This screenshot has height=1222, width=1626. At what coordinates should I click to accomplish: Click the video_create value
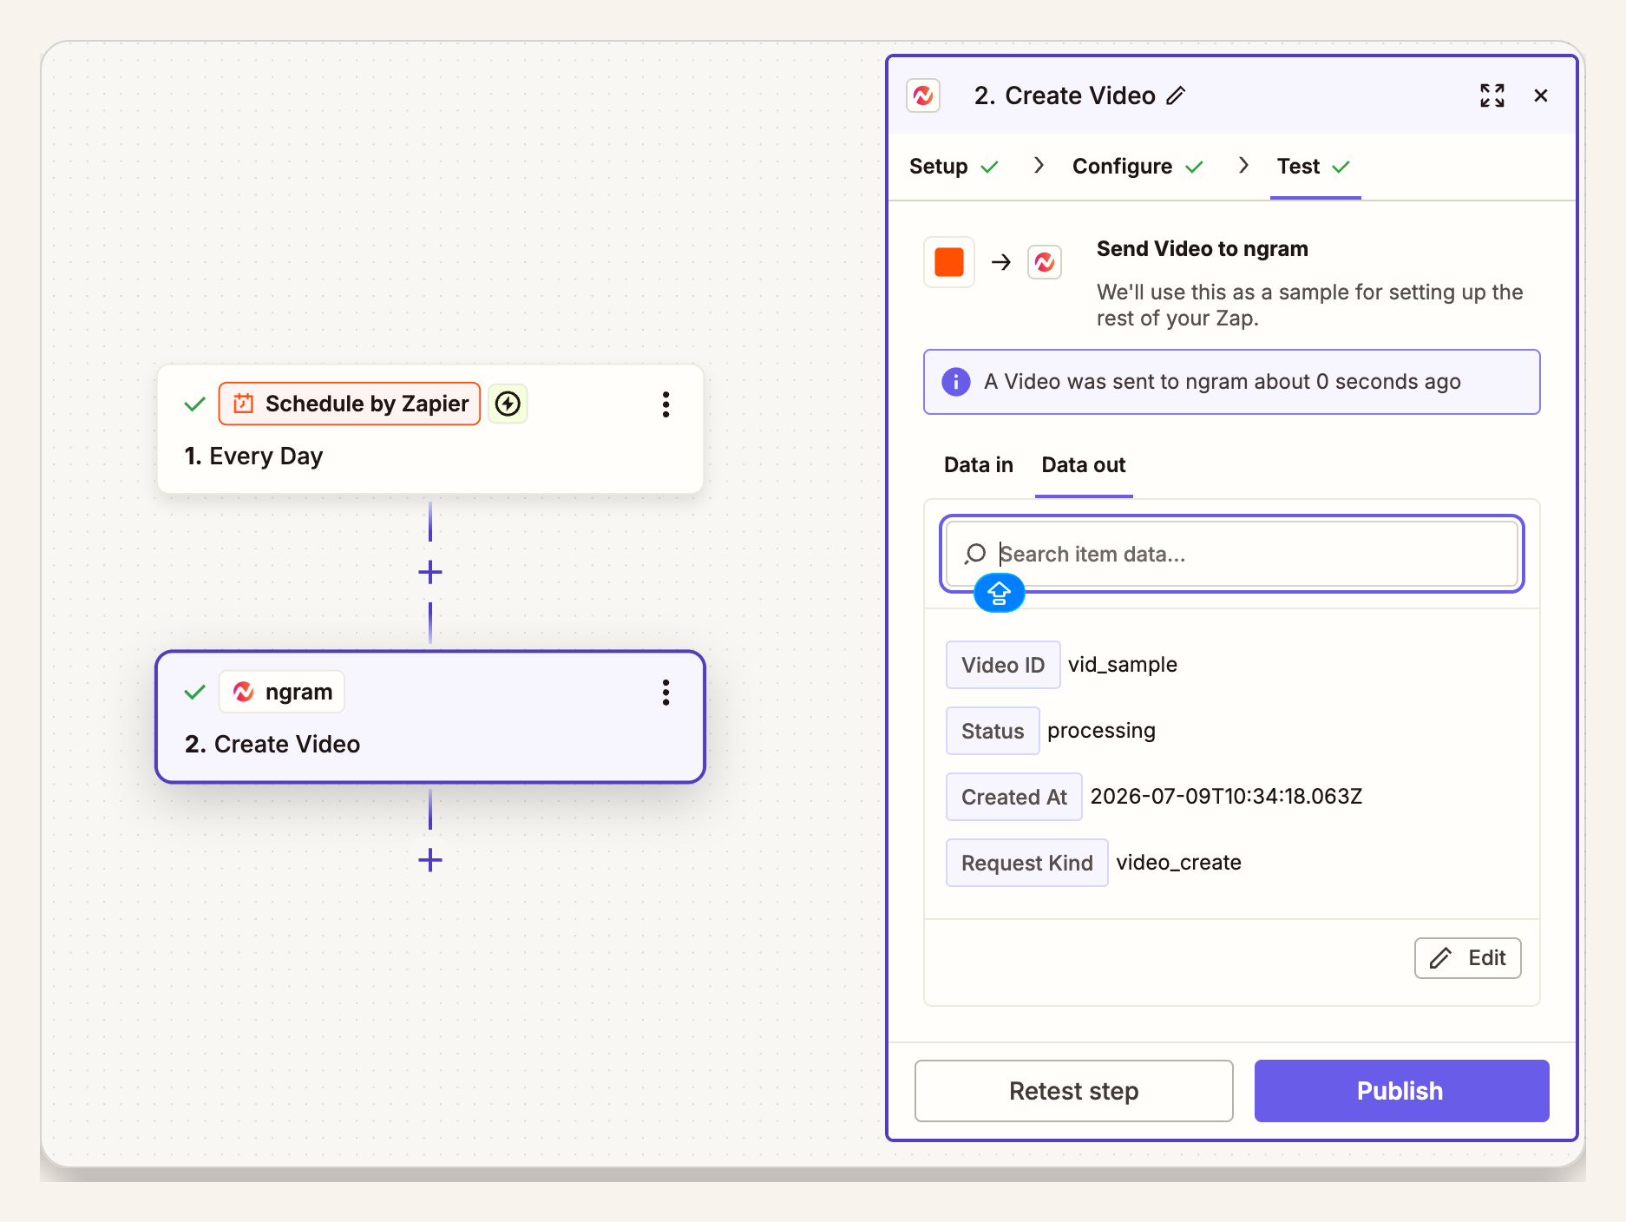(1178, 863)
